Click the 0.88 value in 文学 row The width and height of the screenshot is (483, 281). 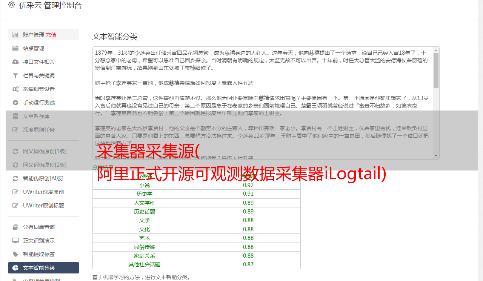click(248, 220)
